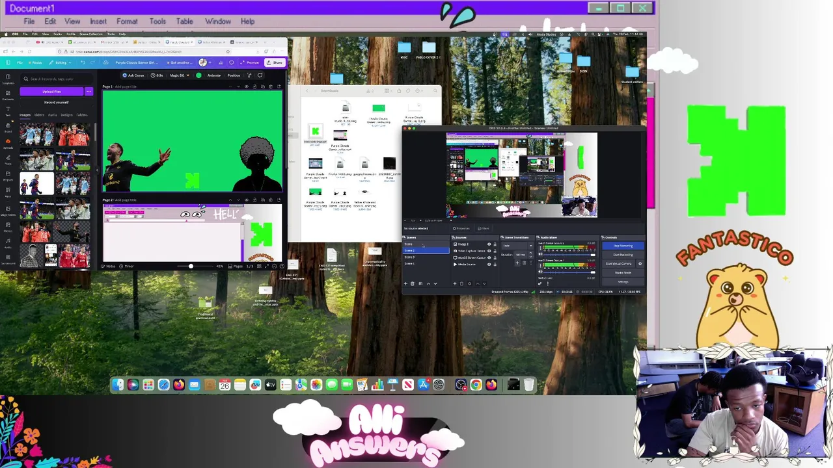Open the Magic BG dropdown in Canva
The width and height of the screenshot is (833, 468).
180,75
